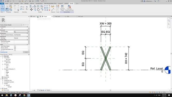Open the Back elevation in Project Browser
Viewport: 172px width, 97px height.
(7, 71)
